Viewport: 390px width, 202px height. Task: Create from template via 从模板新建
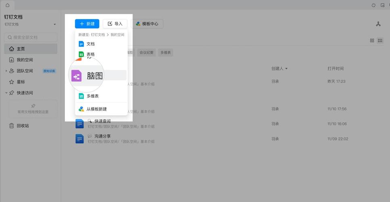(x=96, y=109)
